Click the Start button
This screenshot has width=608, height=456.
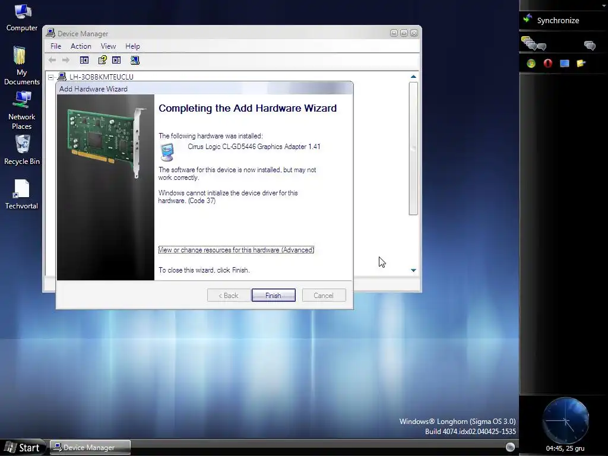pos(23,448)
